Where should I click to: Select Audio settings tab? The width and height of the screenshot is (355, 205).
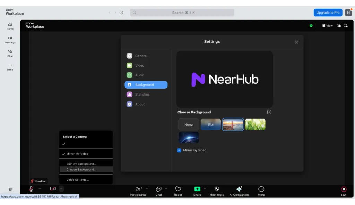pyautogui.click(x=146, y=75)
